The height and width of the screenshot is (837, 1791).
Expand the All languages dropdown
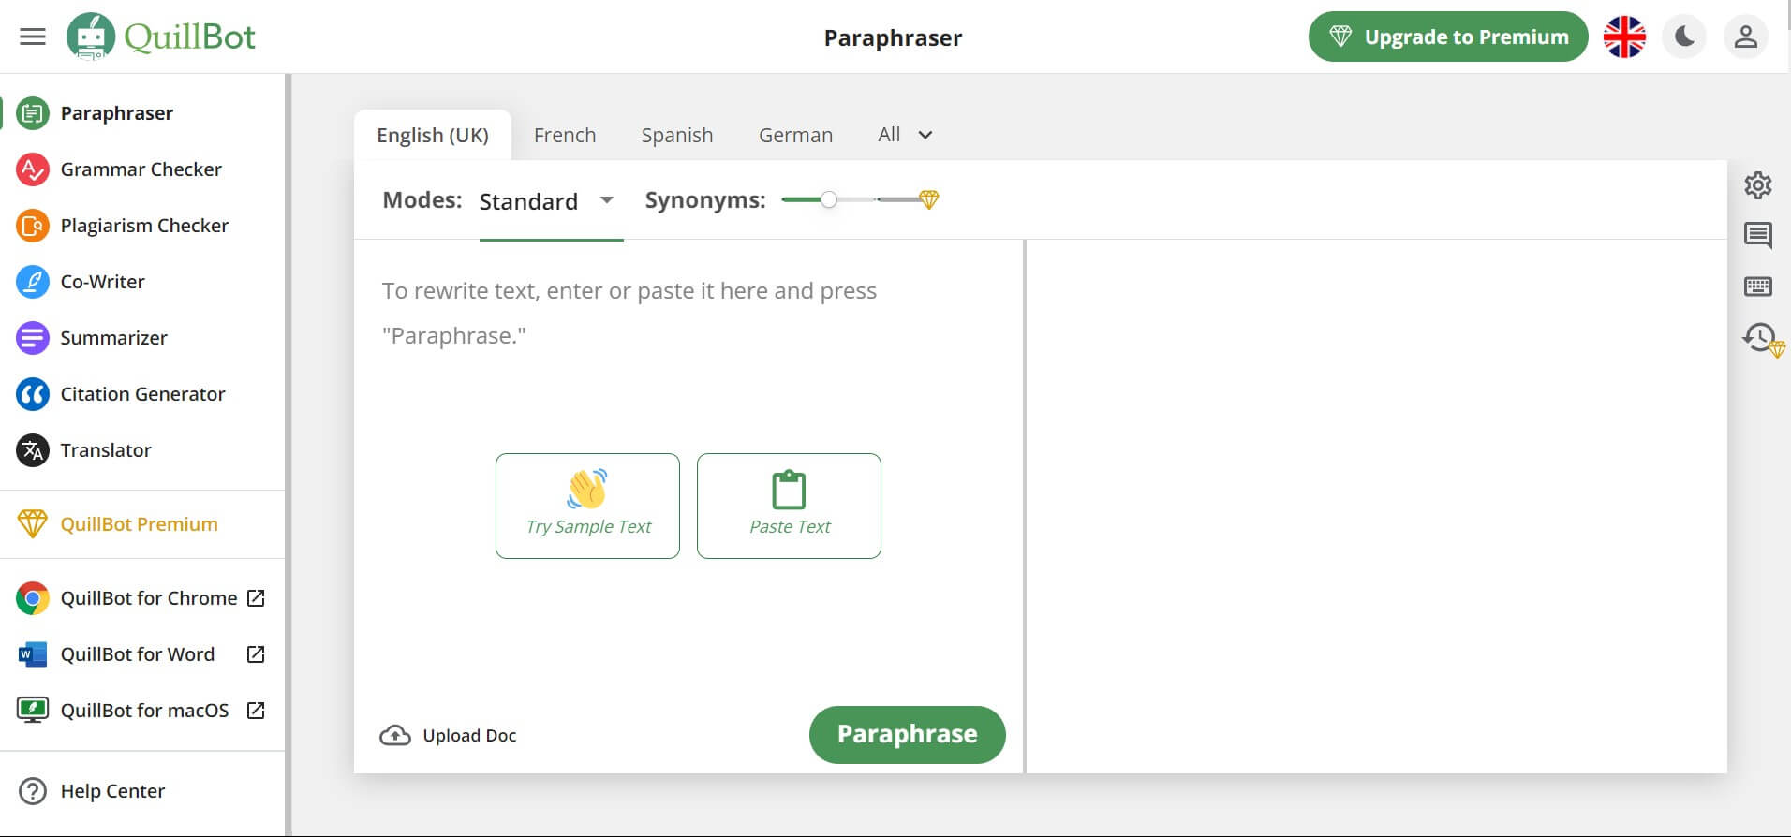pyautogui.click(x=905, y=135)
